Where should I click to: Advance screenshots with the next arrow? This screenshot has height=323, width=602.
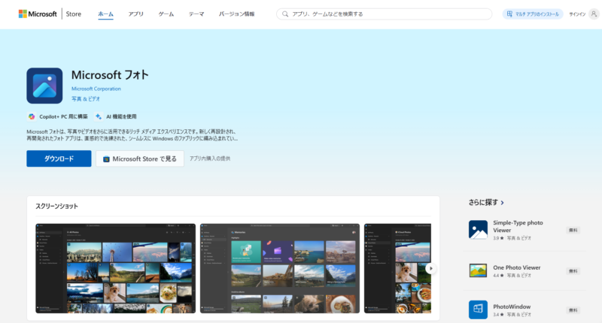[x=430, y=269]
